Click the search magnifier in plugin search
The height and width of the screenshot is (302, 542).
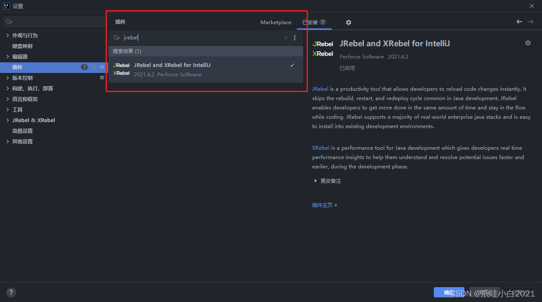(117, 38)
